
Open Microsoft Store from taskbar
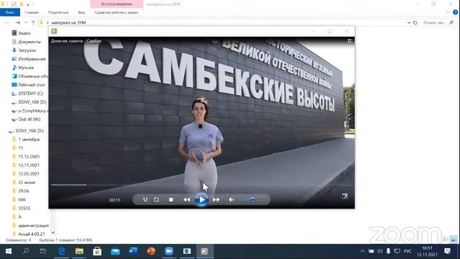pyautogui.click(x=97, y=251)
